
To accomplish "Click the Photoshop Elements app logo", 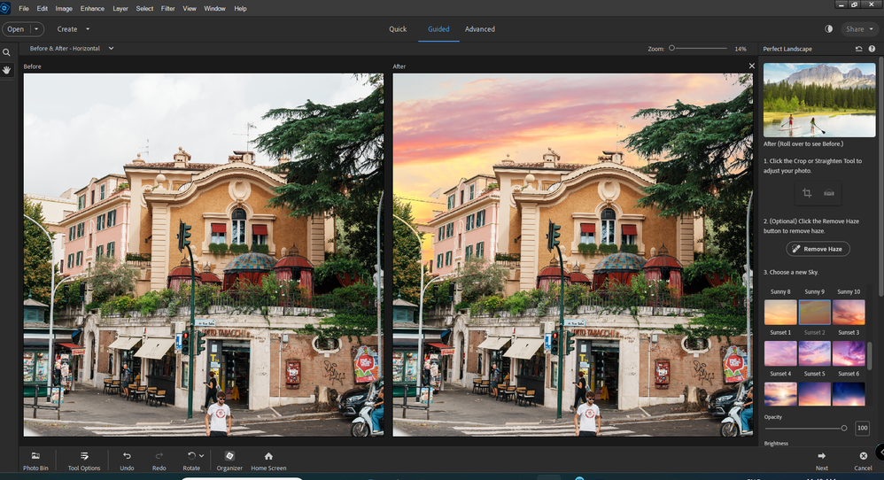I will [x=5, y=9].
